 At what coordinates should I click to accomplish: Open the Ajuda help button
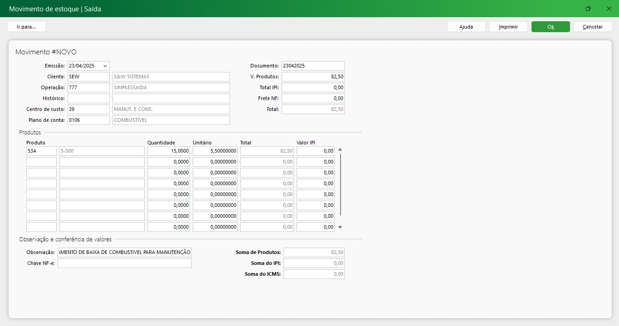466,27
